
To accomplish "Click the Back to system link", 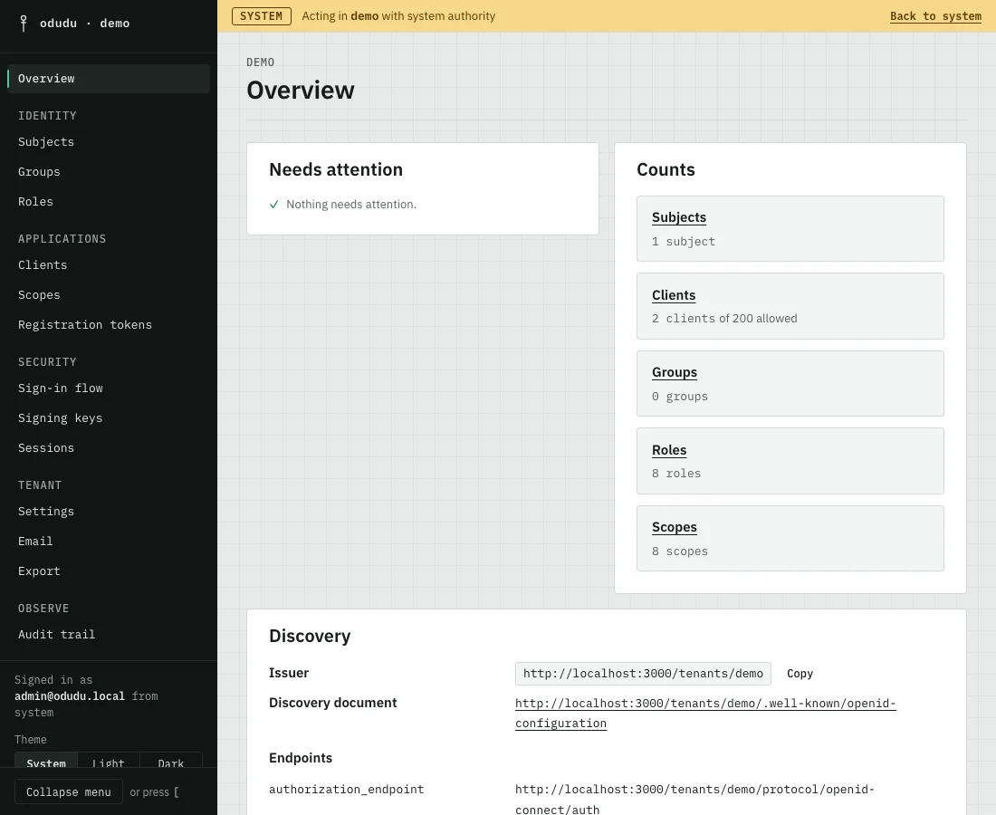I will [935, 16].
